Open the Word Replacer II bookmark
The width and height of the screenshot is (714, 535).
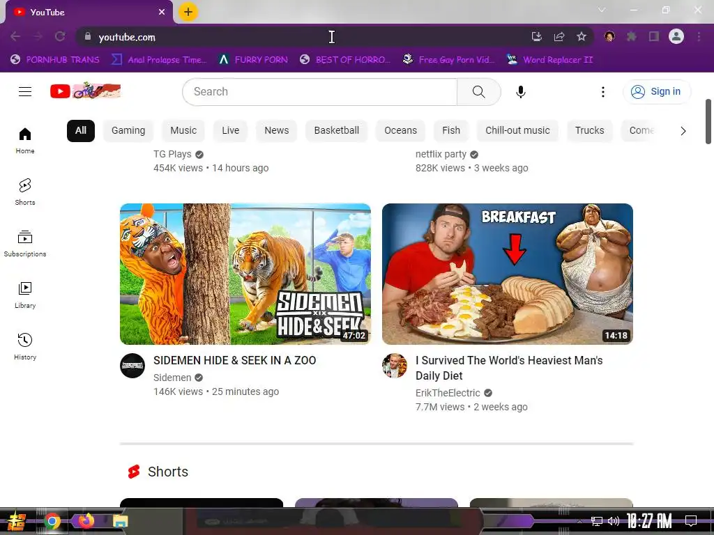click(x=550, y=60)
